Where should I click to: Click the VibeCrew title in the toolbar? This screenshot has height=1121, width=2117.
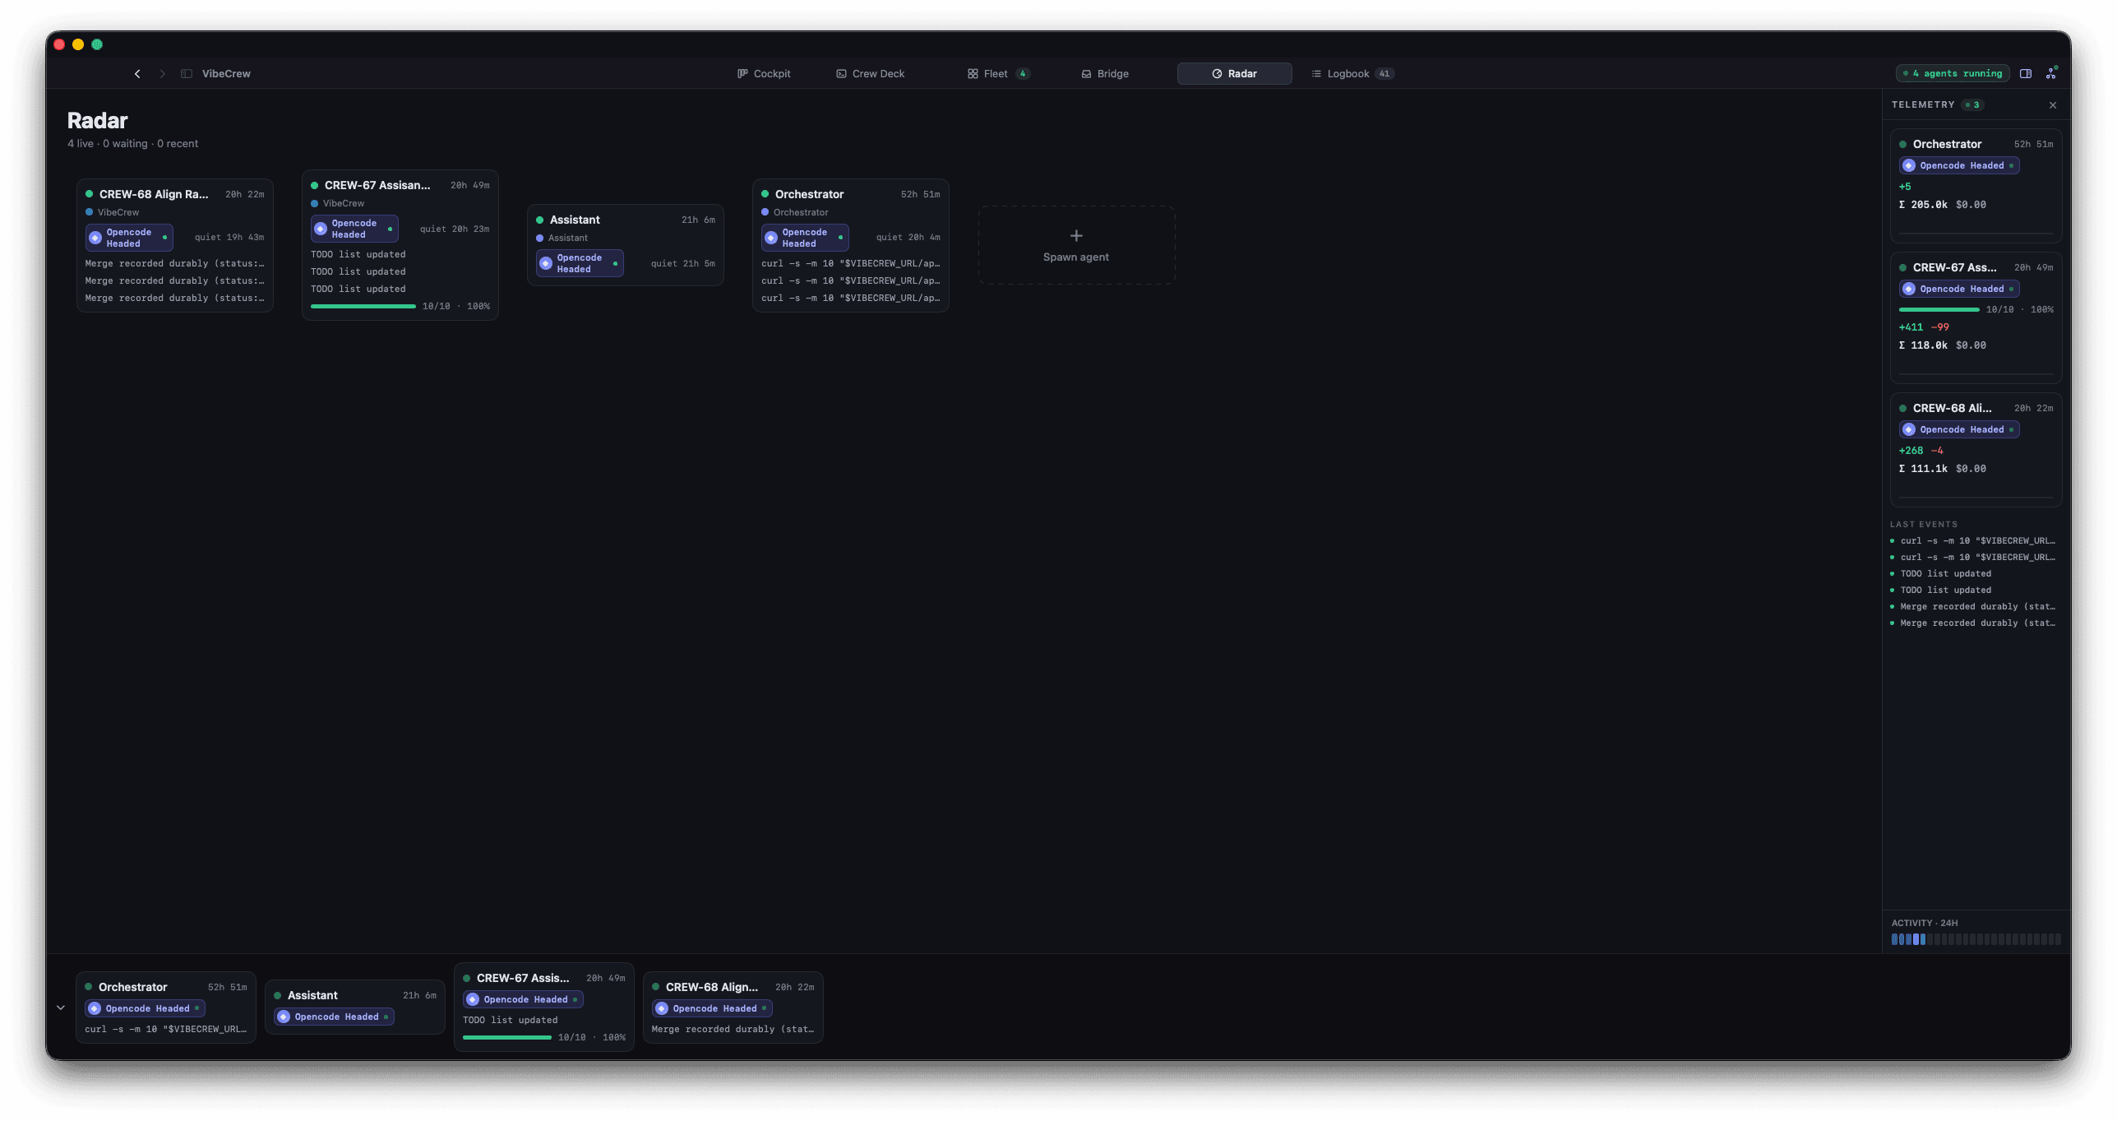(x=226, y=74)
